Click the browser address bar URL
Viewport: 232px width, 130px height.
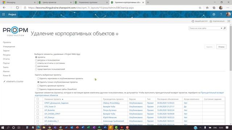pyautogui.click(x=81, y=8)
